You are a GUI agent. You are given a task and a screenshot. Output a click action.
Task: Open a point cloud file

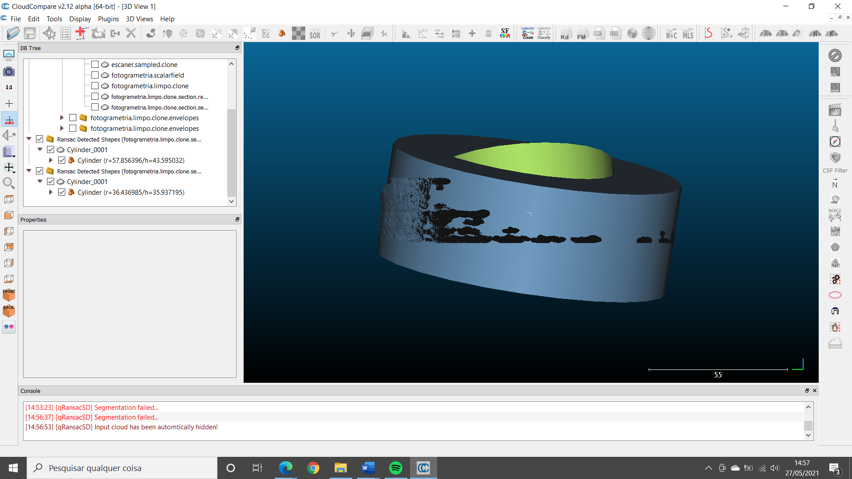[13, 33]
